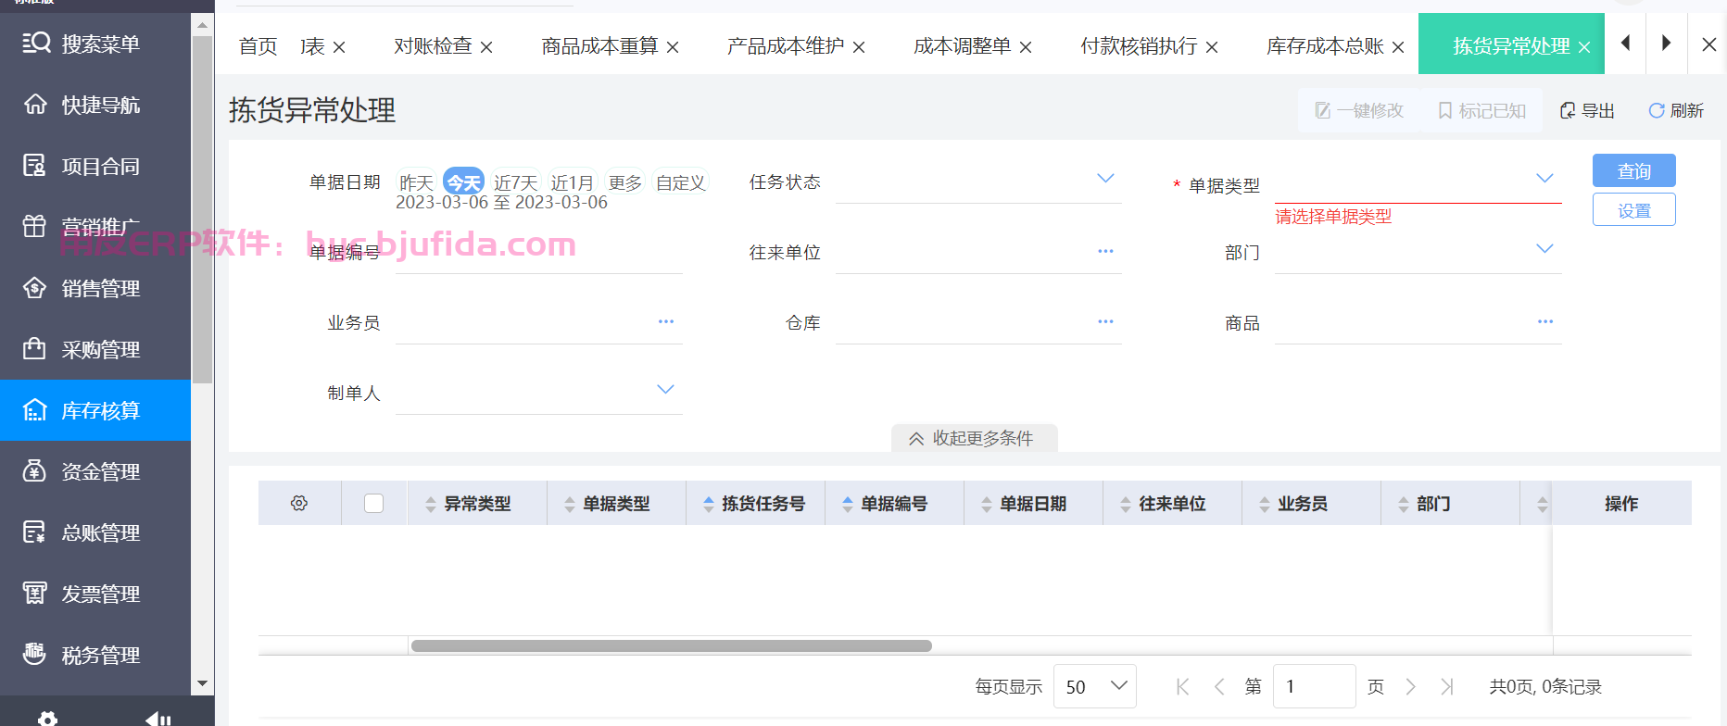Image resolution: width=1727 pixels, height=726 pixels.
Task: Select 自定义 date range option
Action: coord(681,182)
